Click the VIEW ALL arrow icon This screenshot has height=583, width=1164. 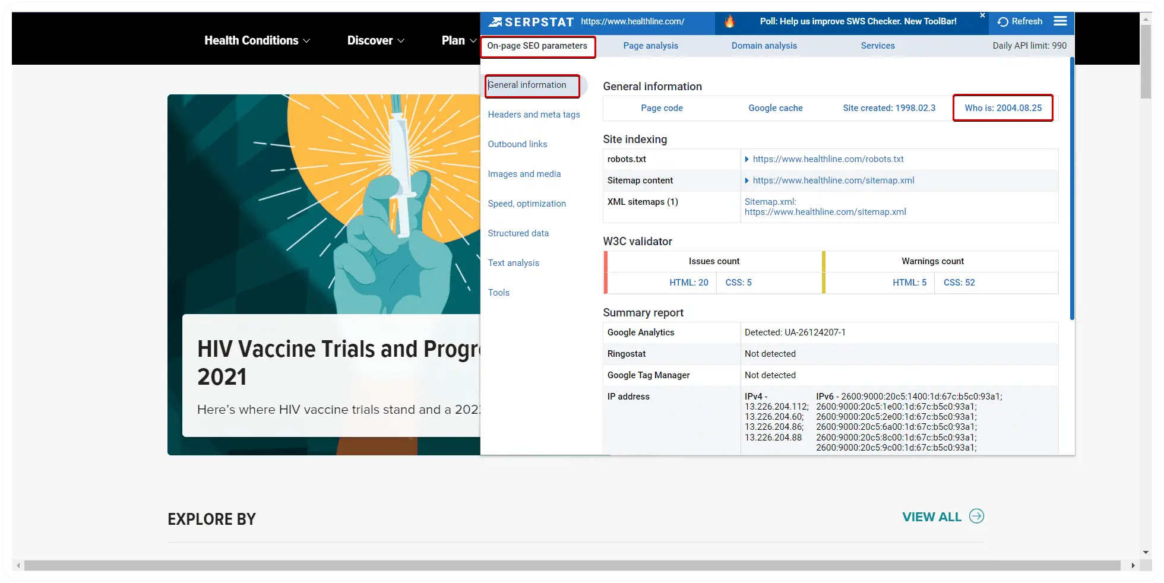pyautogui.click(x=976, y=517)
